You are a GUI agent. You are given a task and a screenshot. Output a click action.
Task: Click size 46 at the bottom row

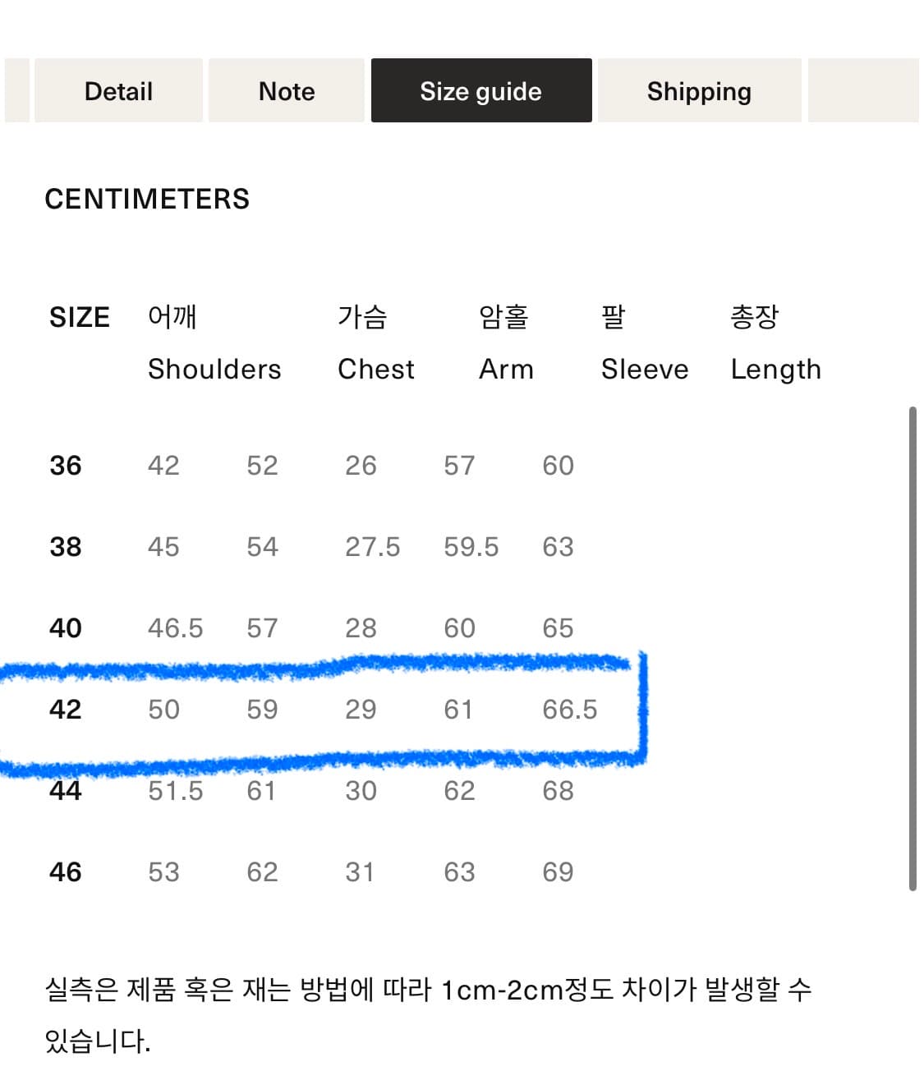tap(65, 871)
